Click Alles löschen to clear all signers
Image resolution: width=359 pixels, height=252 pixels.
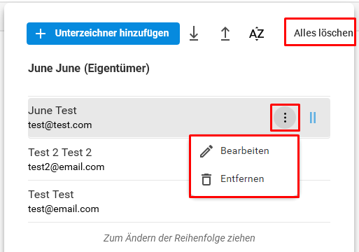pyautogui.click(x=323, y=33)
